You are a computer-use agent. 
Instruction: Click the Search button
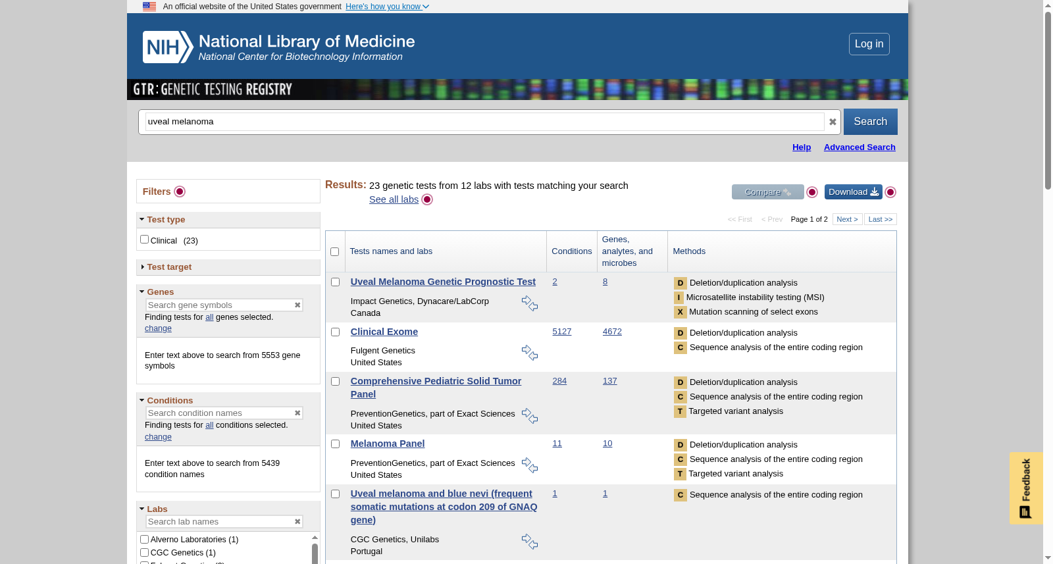pos(870,122)
